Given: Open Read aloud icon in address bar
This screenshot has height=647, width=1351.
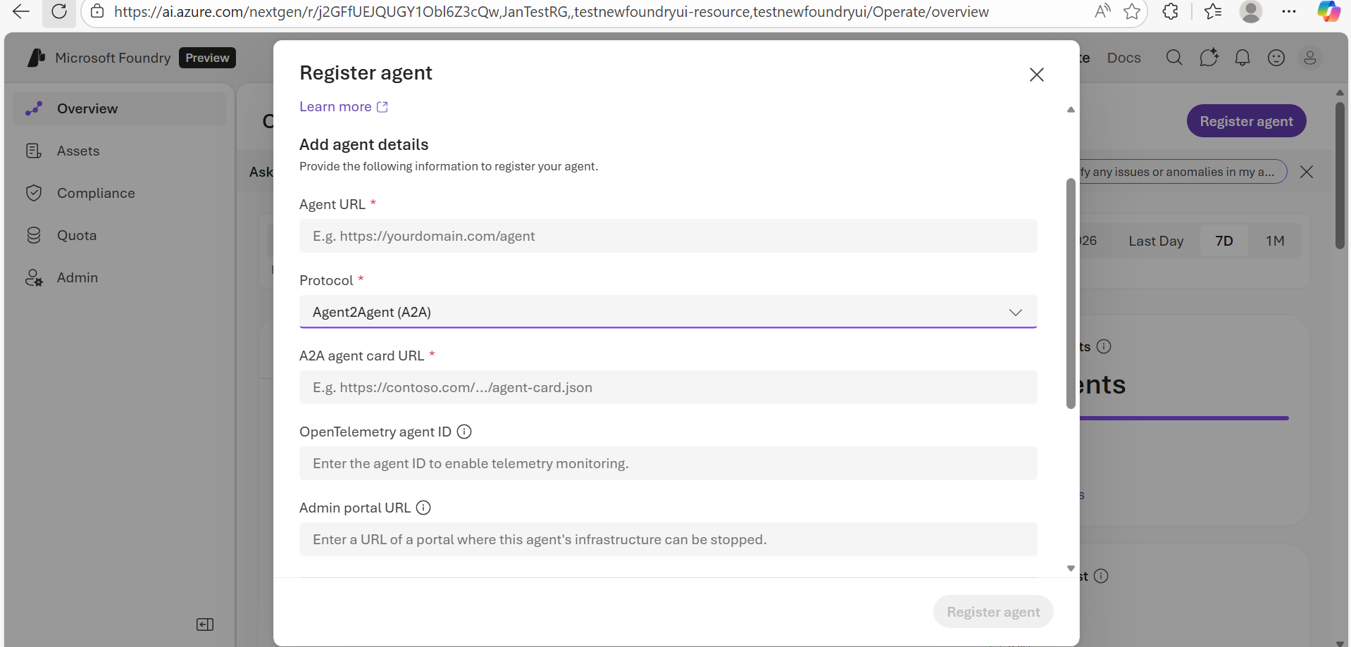Looking at the screenshot, I should tap(1102, 12).
